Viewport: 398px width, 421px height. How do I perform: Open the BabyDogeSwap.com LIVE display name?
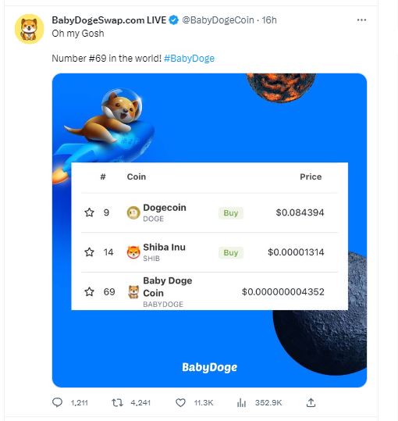tap(109, 20)
